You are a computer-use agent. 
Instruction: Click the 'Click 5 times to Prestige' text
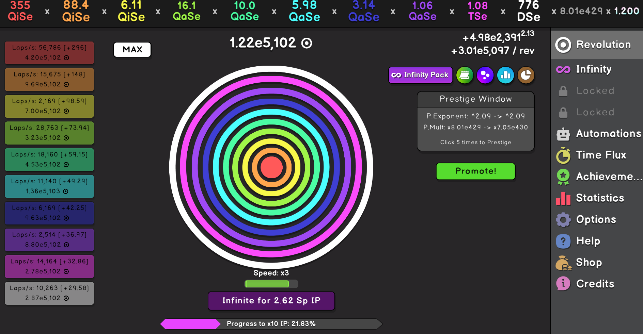[475, 142]
